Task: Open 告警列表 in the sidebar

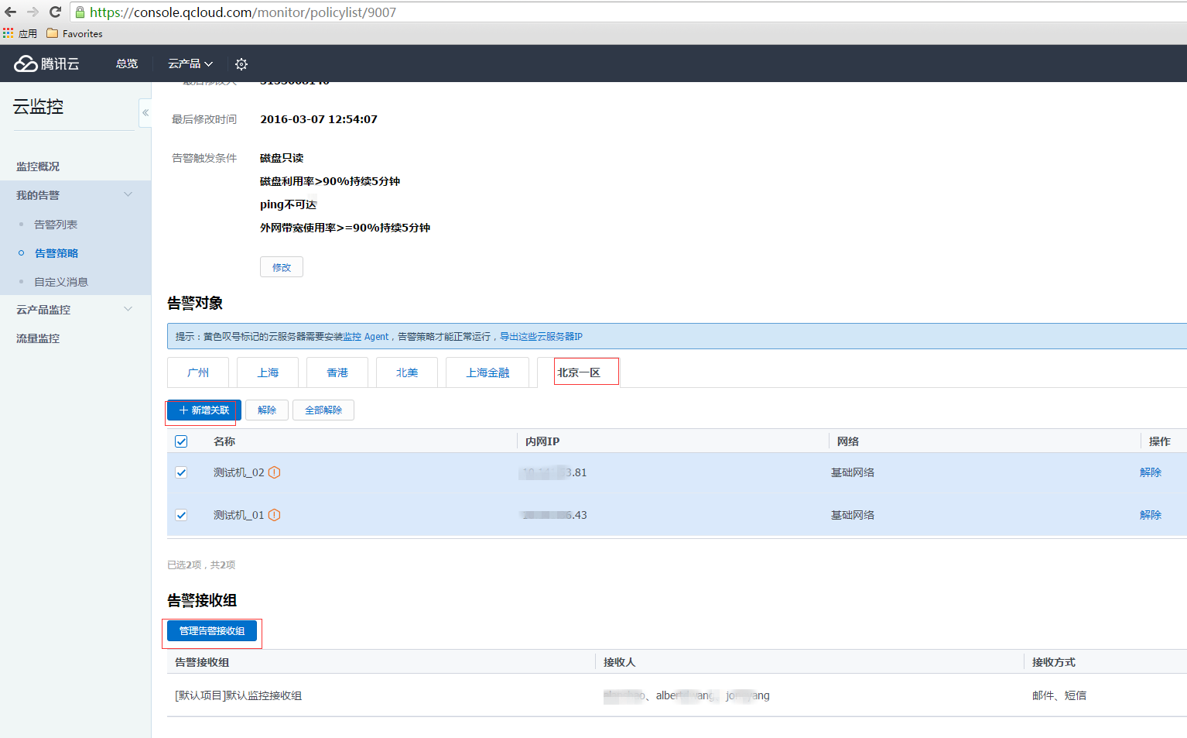Action: pos(56,225)
